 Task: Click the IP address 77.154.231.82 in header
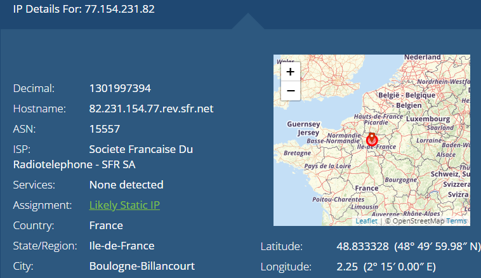[x=119, y=9]
